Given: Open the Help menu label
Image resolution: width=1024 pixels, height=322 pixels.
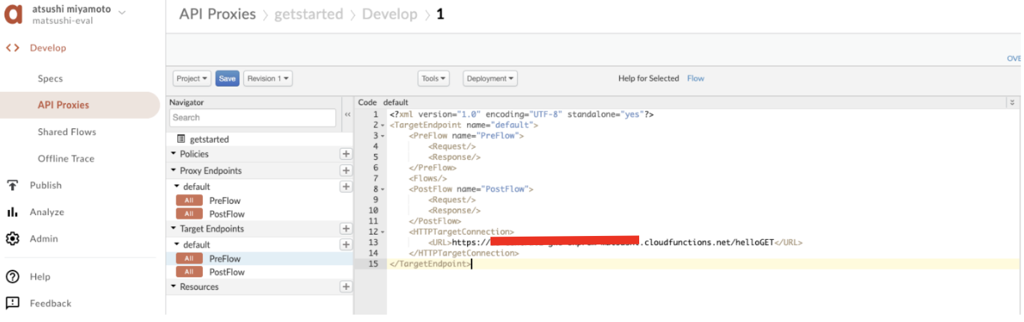Looking at the screenshot, I should 40,276.
